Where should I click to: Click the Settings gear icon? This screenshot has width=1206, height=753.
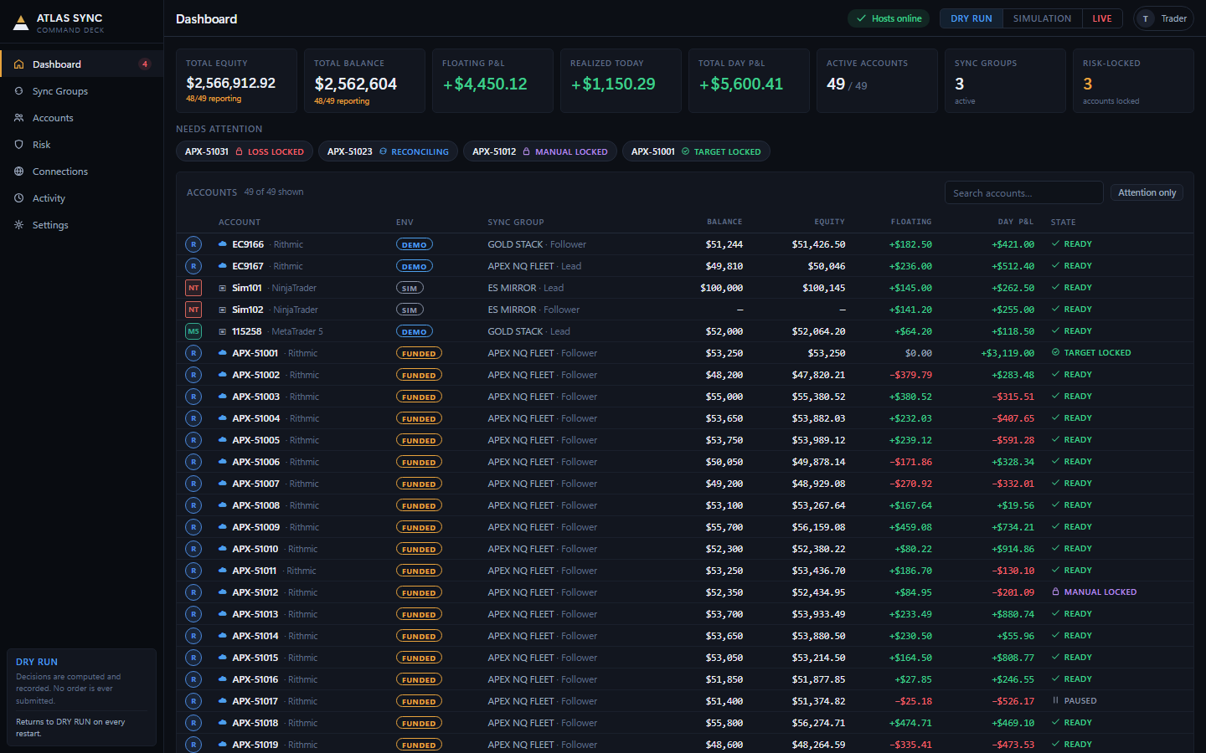(18, 225)
